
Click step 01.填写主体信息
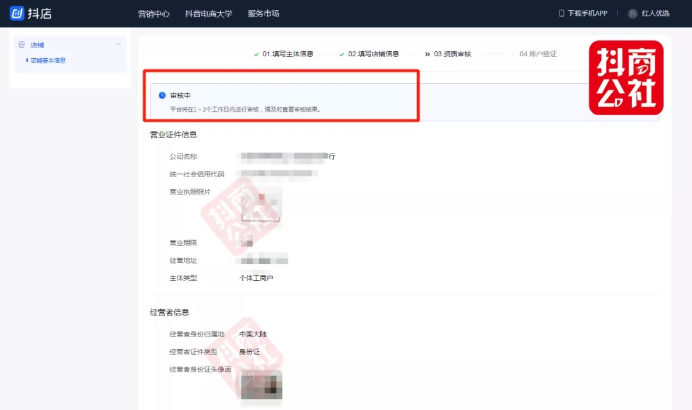pos(288,54)
